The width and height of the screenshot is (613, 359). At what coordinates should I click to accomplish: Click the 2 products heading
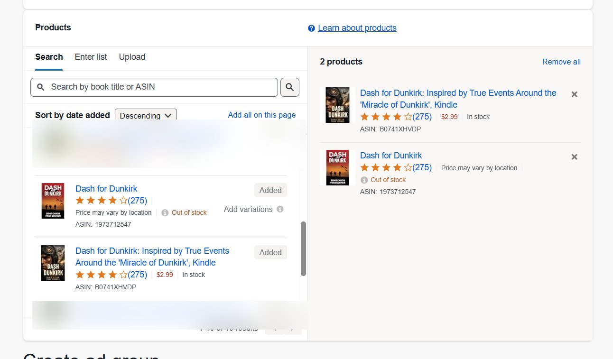point(341,62)
